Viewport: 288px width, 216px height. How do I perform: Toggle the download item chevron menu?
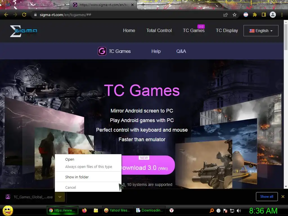coord(60,197)
